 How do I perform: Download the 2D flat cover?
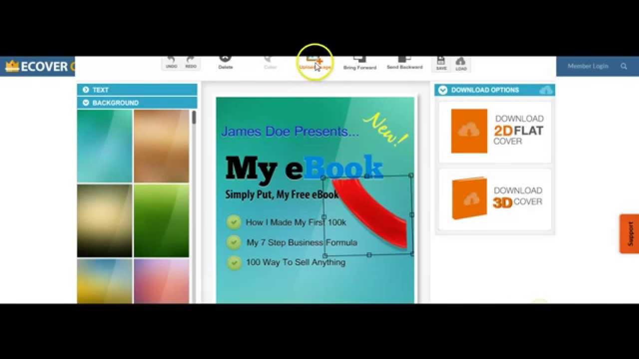click(x=495, y=132)
